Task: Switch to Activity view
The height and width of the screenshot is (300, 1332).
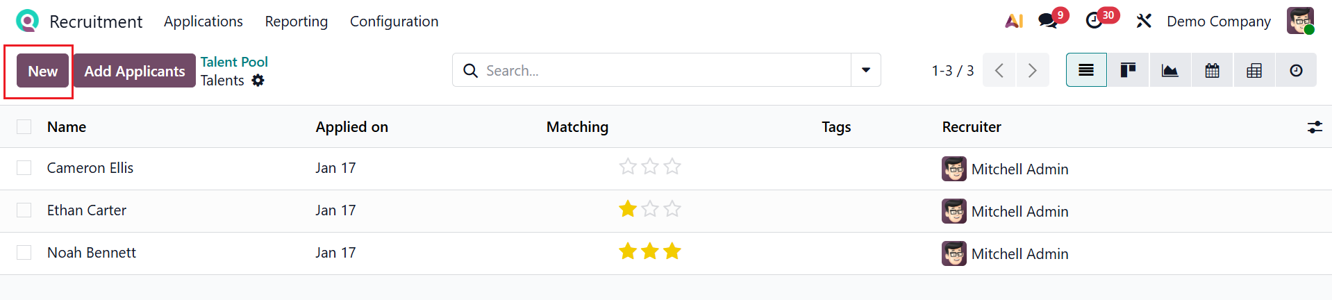Action: tap(1296, 70)
